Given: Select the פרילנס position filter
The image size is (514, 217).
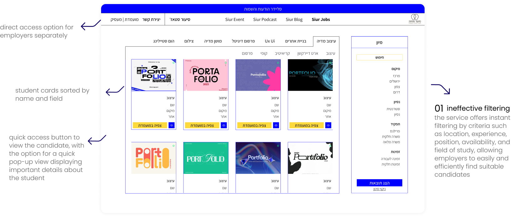Looking at the screenshot, I should [395, 131].
